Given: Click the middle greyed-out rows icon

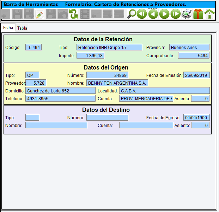Looking at the screenshot, I should point(108,14).
